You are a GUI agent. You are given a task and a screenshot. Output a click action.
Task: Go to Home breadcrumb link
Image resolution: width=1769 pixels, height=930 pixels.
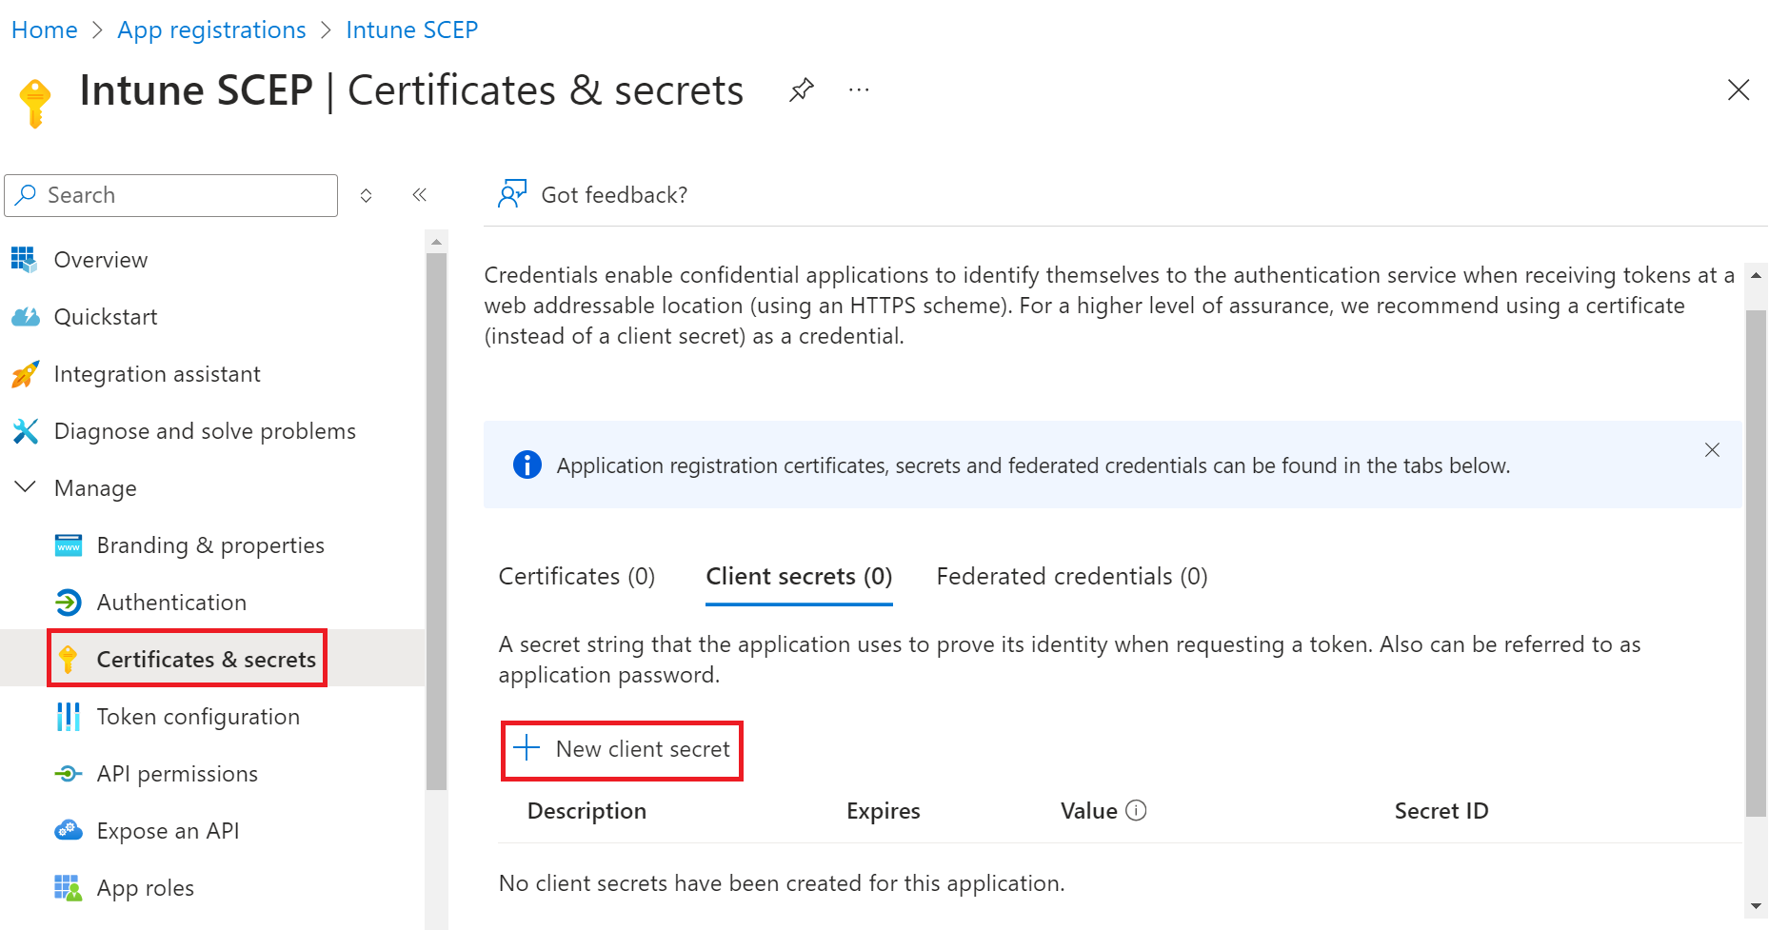[x=44, y=30]
